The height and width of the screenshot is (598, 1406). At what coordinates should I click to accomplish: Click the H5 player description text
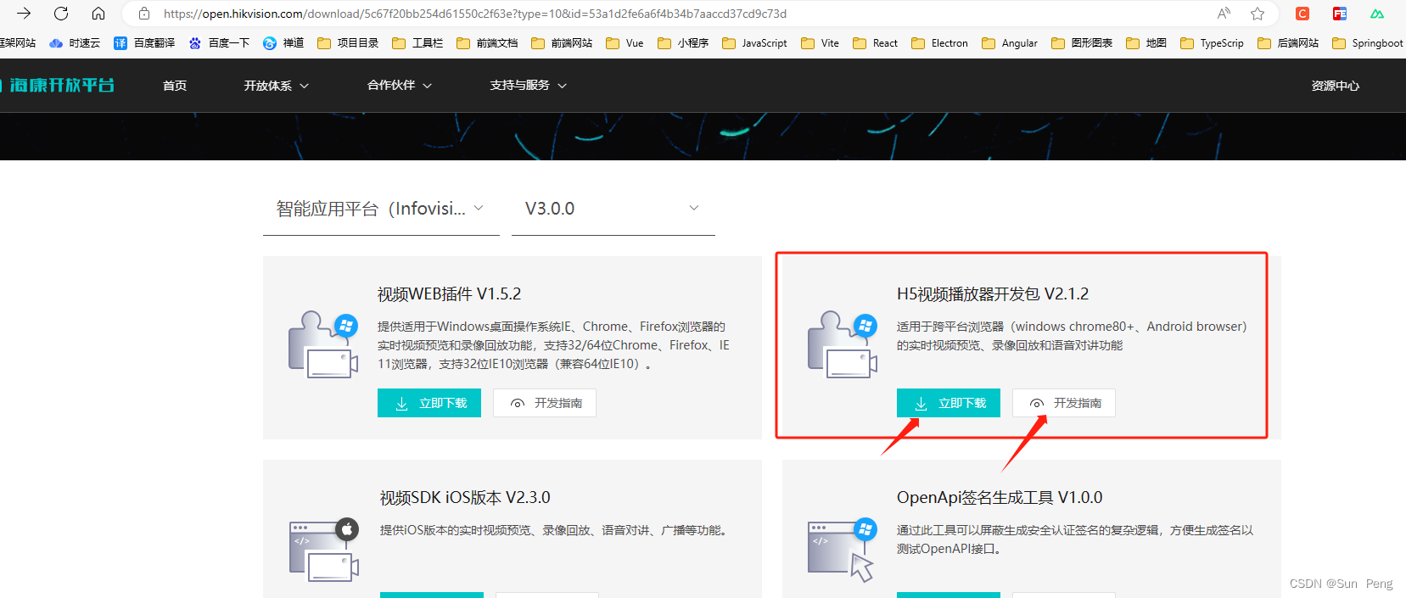click(1072, 336)
